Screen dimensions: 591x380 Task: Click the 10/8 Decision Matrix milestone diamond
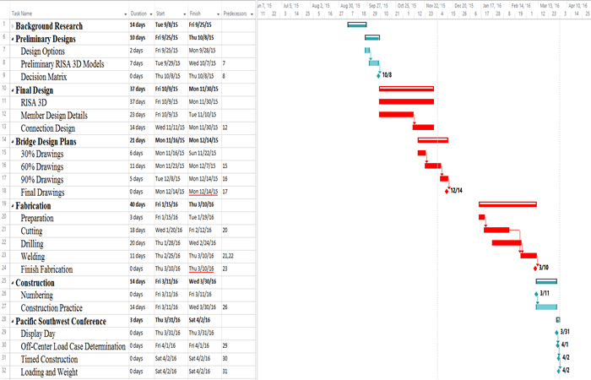tap(379, 76)
